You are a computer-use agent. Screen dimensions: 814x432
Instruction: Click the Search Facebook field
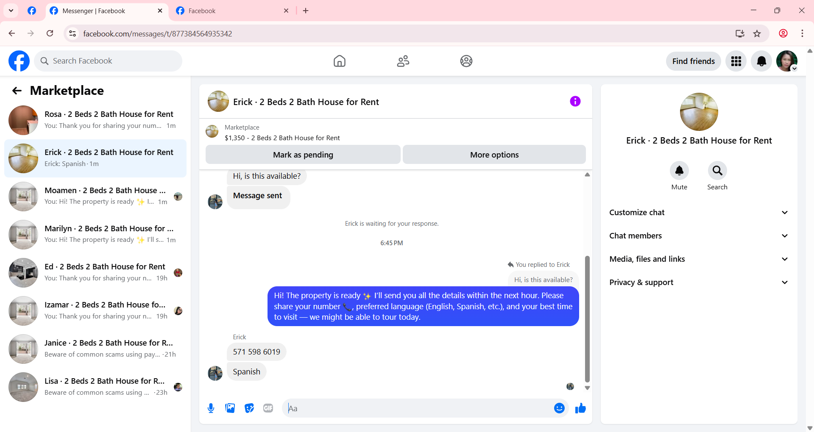point(108,61)
